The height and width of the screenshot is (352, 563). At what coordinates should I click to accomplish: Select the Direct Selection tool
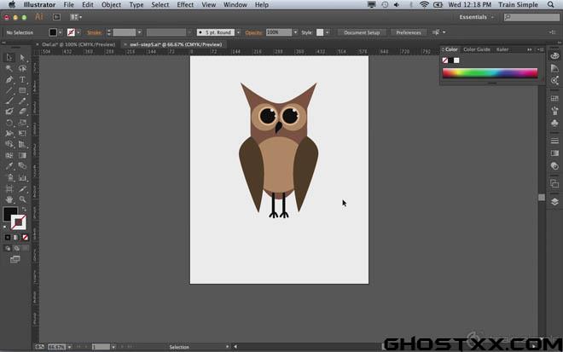click(22, 57)
